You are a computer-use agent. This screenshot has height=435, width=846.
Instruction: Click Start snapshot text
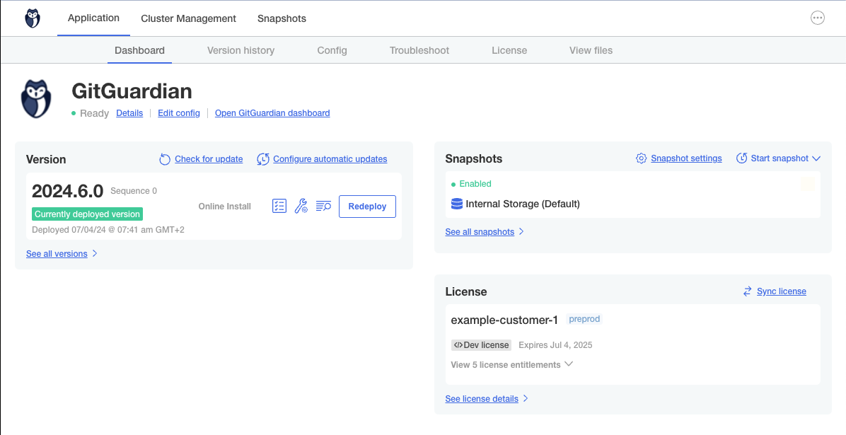pyautogui.click(x=780, y=158)
